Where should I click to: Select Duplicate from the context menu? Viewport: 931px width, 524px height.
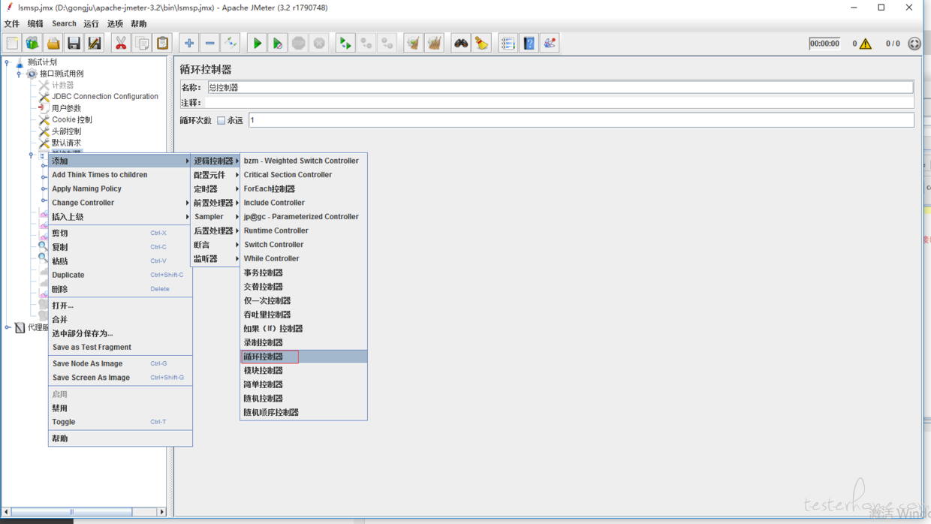pos(120,275)
